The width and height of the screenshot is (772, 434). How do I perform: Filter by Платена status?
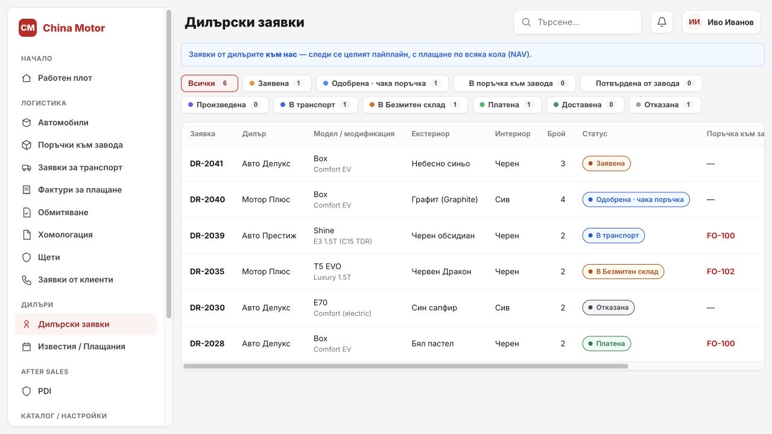507,104
